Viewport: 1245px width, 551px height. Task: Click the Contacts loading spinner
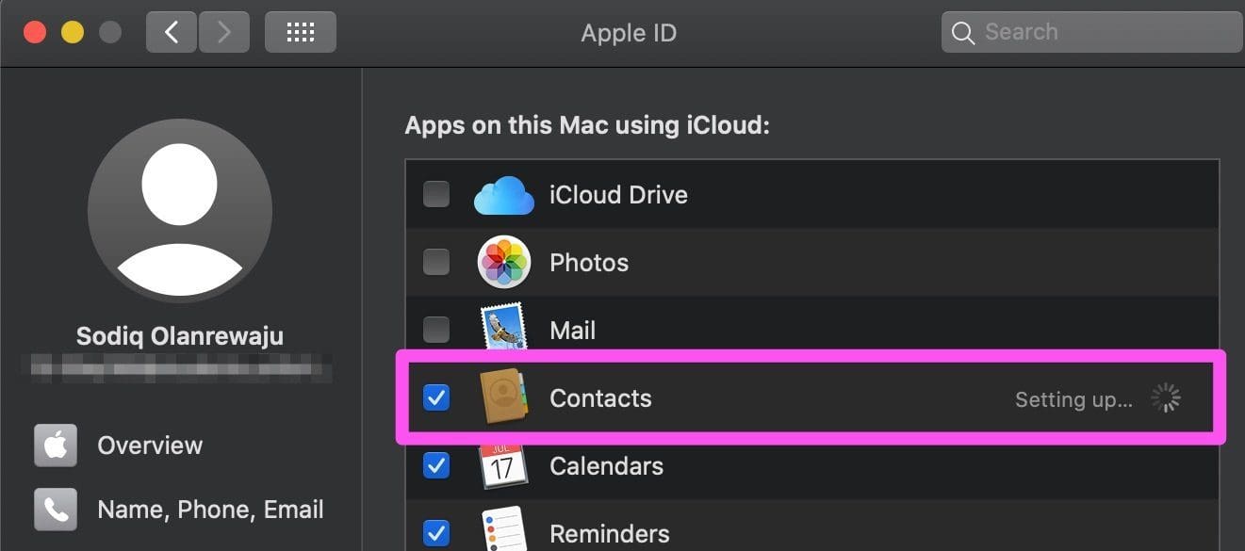(1166, 398)
